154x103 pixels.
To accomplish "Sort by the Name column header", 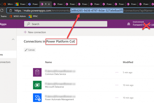I will point(49,62).
